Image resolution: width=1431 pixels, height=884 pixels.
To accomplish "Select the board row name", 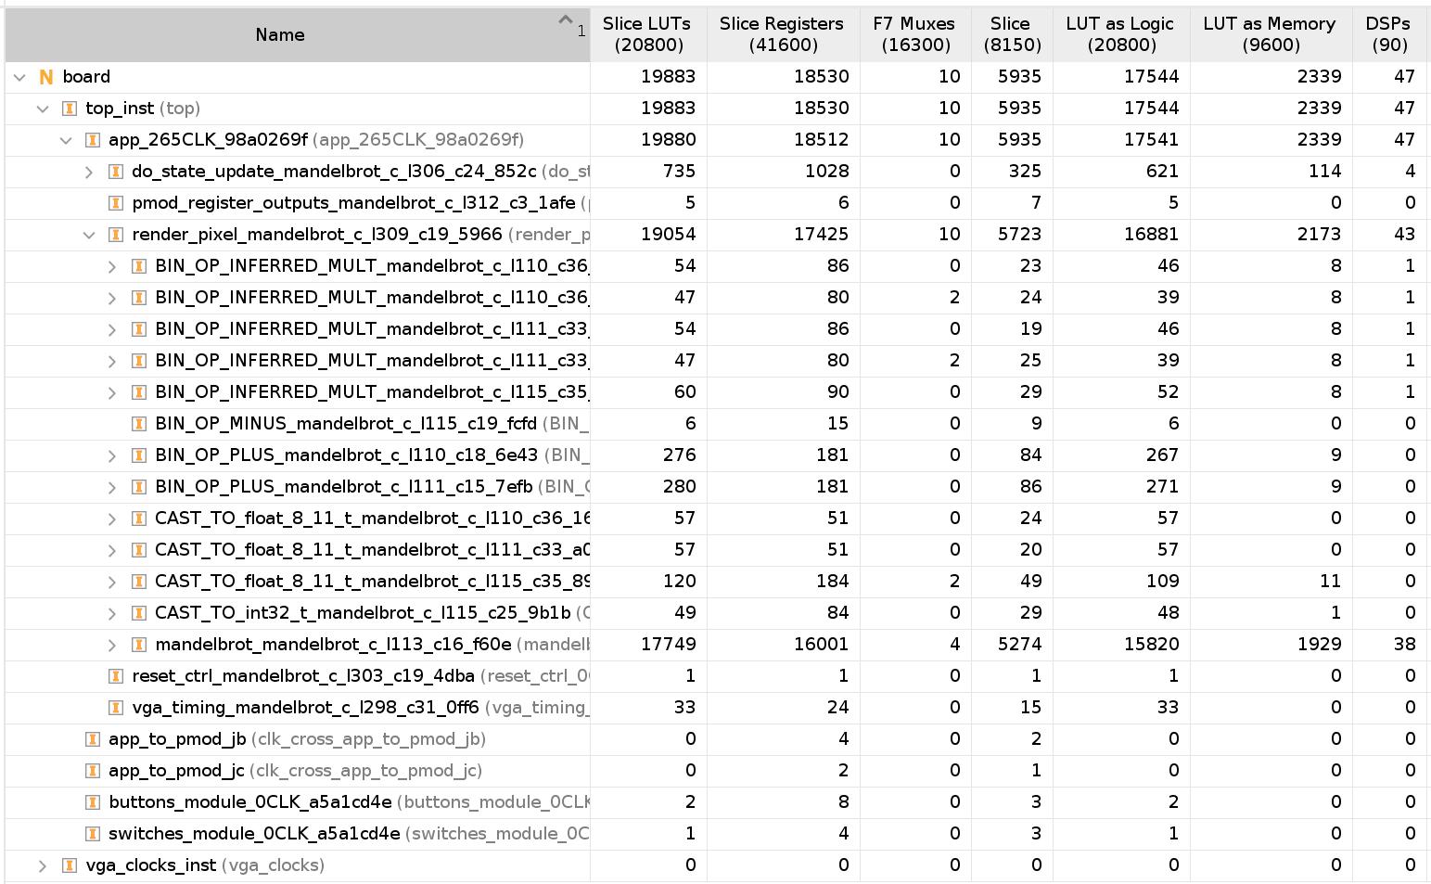I will point(86,77).
